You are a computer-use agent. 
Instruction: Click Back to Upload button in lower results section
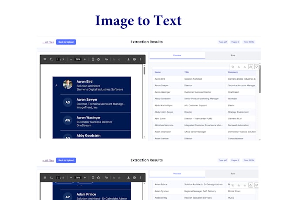point(66,160)
